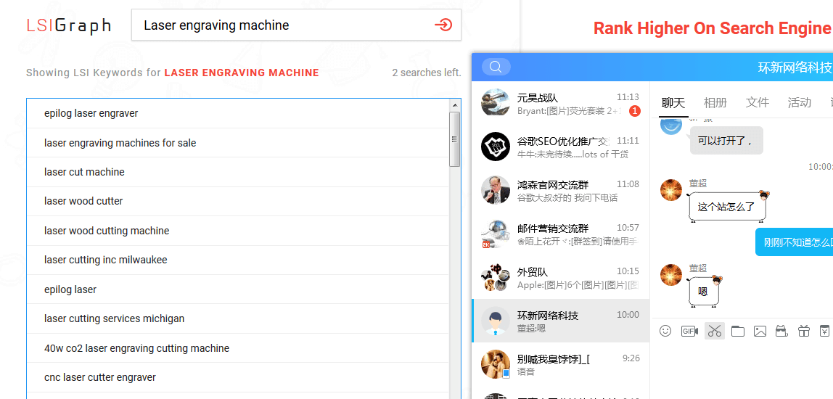833x399 pixels.
Task: Select the scissors screenshot tool
Action: [x=715, y=331]
